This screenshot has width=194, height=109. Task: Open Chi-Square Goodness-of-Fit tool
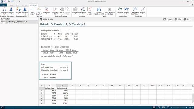(99, 11)
